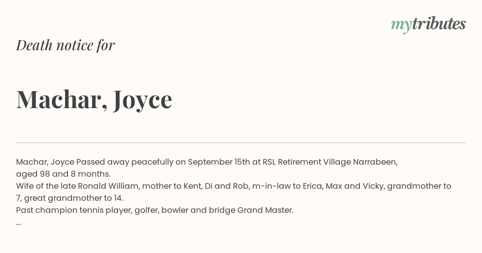Click the 'aged 98 and 8 months' line

pos(63,174)
